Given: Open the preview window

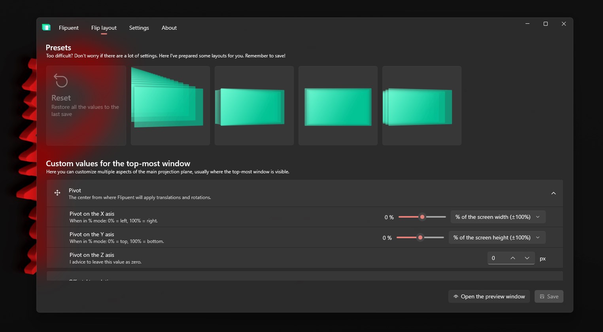Looking at the screenshot, I should pos(489,296).
